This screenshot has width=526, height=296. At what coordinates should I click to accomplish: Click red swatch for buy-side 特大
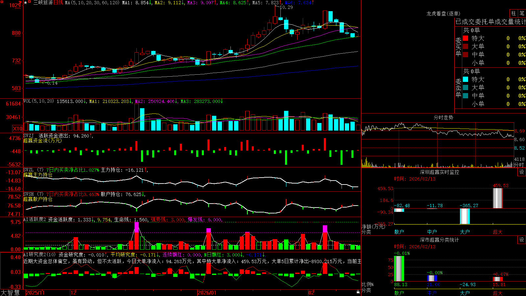[466, 38]
